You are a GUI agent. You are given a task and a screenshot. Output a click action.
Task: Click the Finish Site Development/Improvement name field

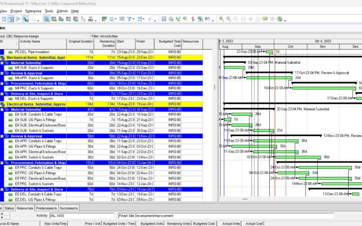[226, 216]
